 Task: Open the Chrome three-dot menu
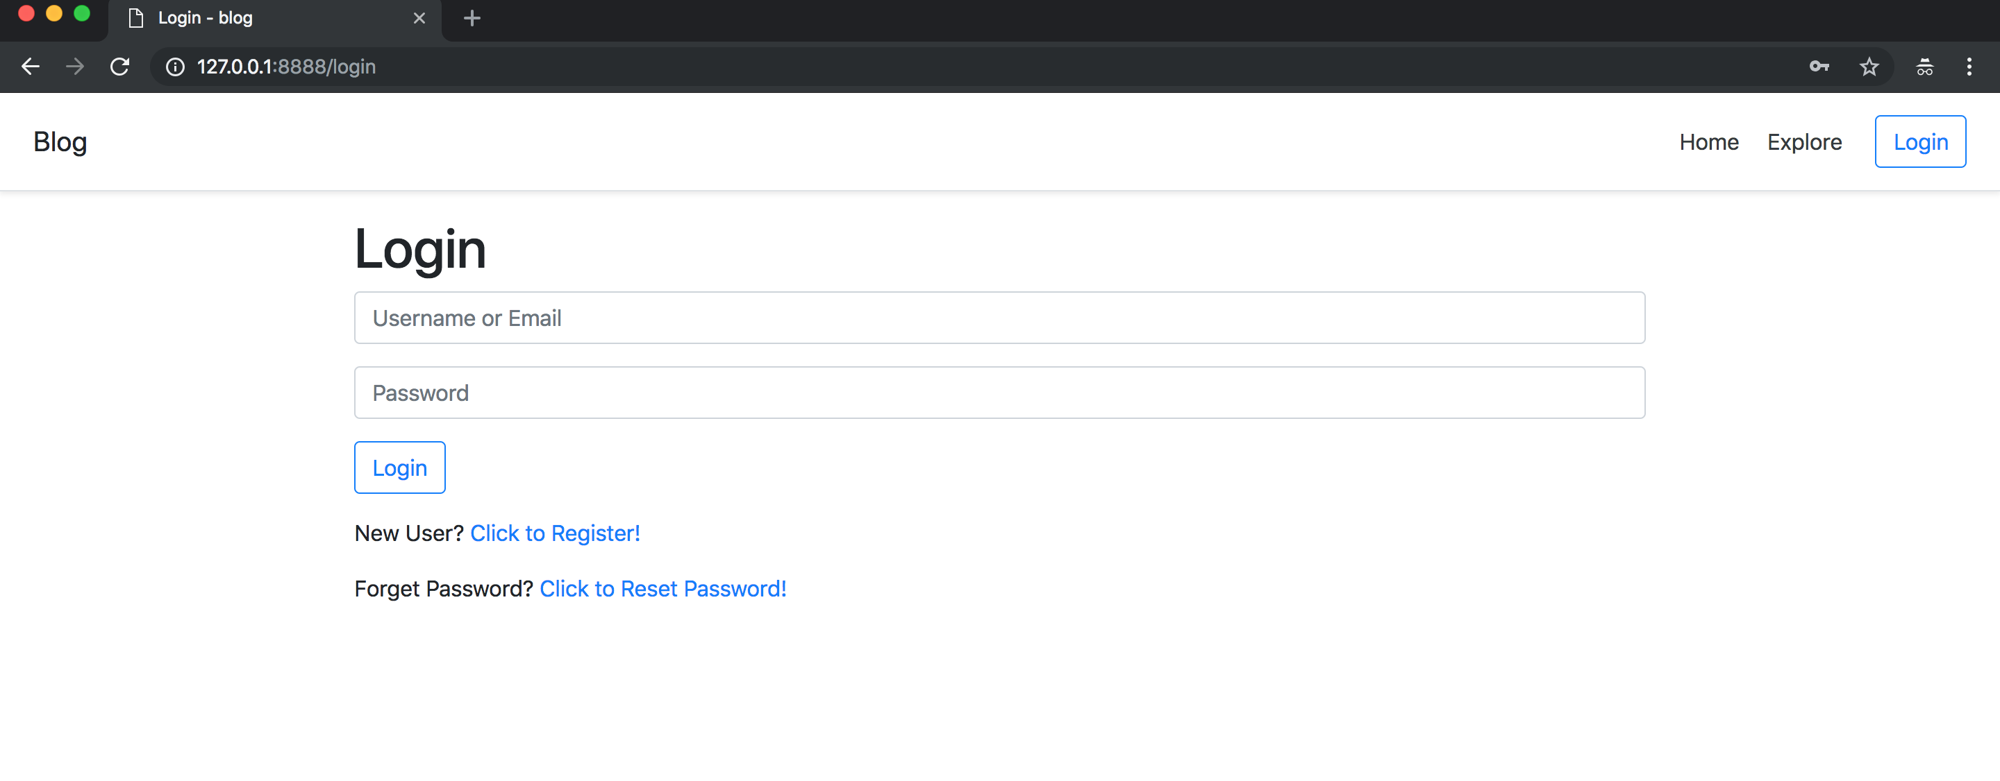1968,67
